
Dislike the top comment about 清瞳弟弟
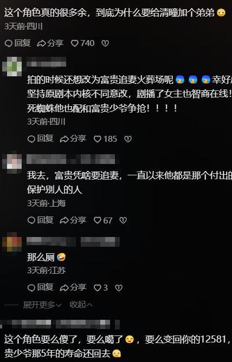[x=105, y=43]
